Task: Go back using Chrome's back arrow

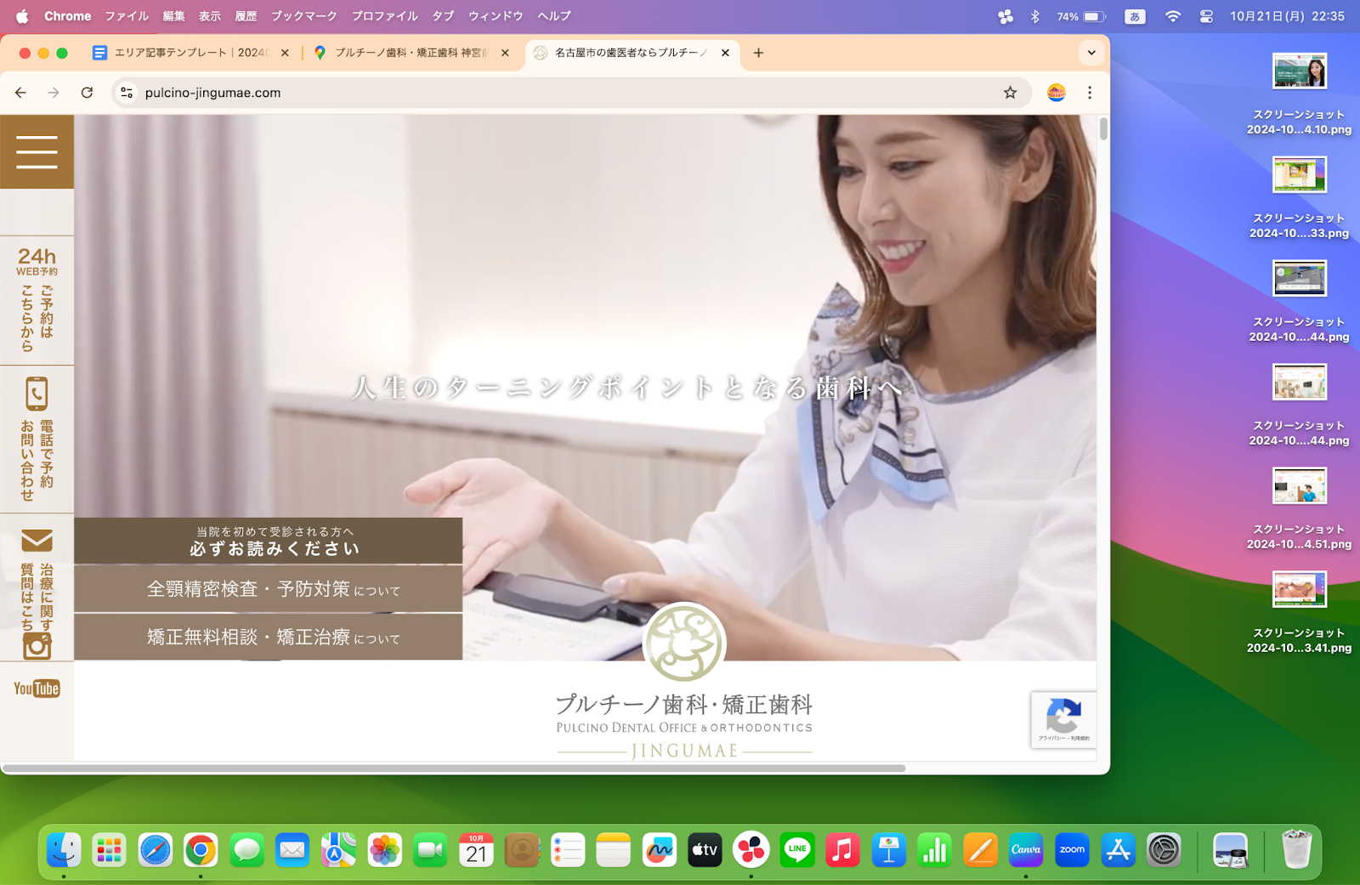Action: click(x=20, y=93)
